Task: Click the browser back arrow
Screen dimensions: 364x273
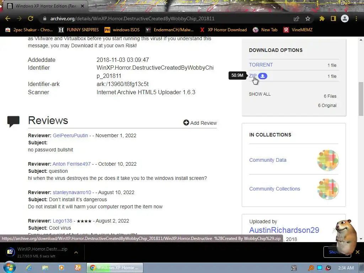Action: tap(8, 18)
